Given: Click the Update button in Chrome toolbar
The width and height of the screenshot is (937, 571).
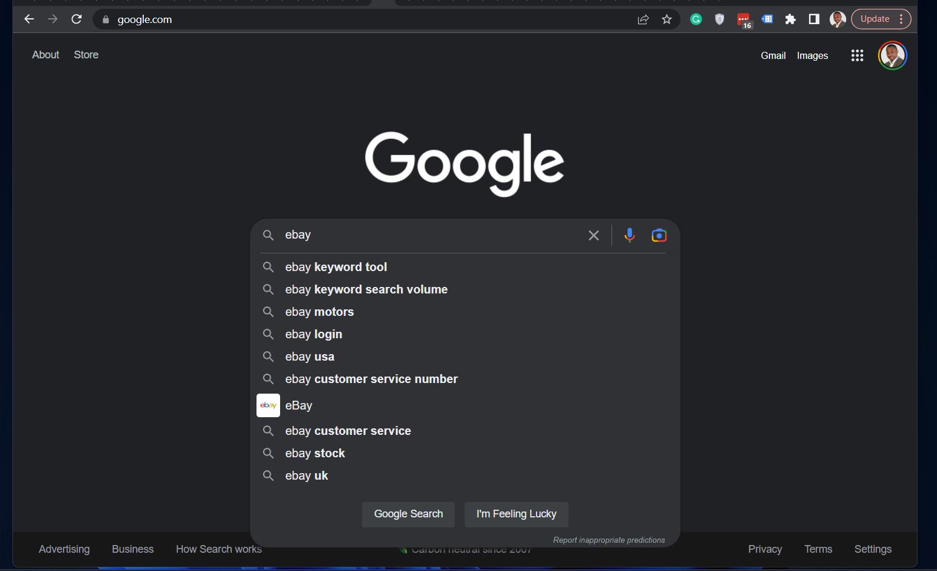Looking at the screenshot, I should coord(881,19).
